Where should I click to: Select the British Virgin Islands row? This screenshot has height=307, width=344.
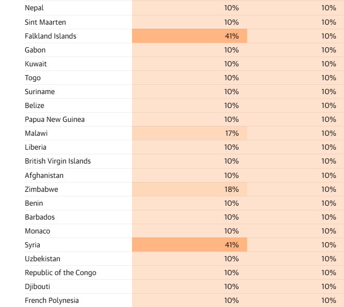184,161
